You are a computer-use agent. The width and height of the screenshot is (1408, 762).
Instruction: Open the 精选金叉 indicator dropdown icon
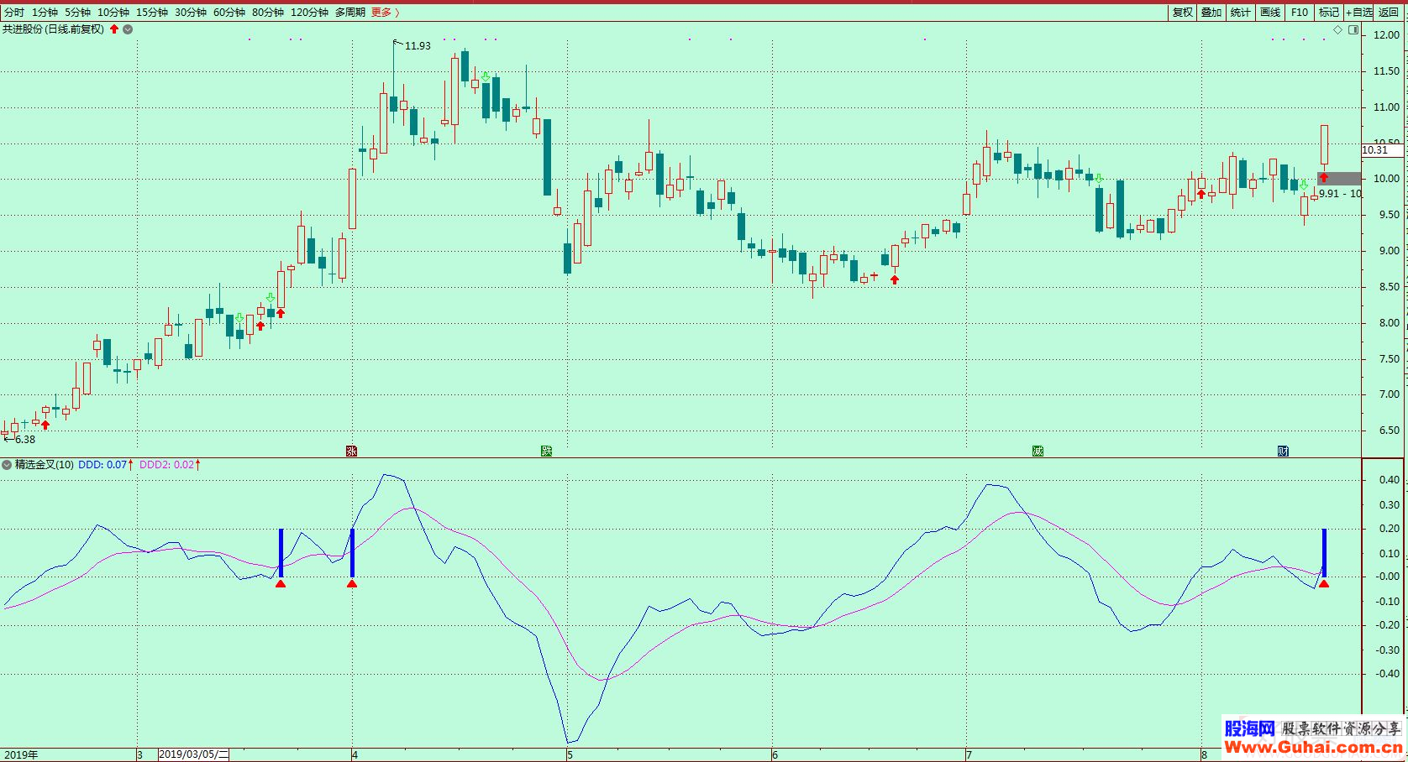pyautogui.click(x=7, y=464)
